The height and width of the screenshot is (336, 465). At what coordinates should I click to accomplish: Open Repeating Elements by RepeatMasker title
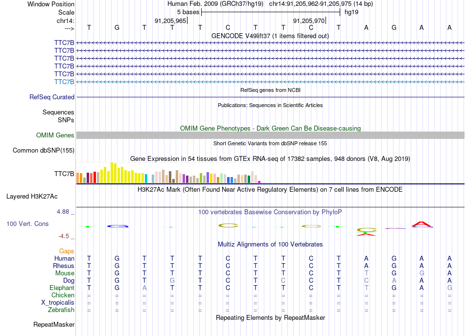coord(270,317)
